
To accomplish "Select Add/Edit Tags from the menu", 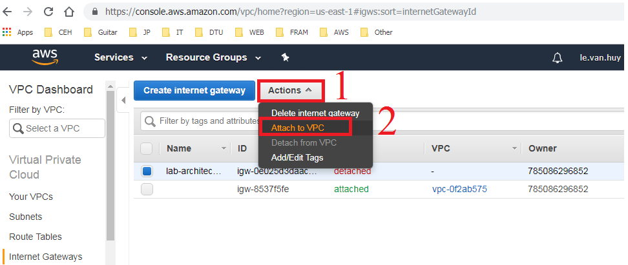I will tap(297, 157).
